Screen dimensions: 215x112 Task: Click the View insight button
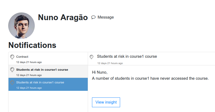click(106, 102)
